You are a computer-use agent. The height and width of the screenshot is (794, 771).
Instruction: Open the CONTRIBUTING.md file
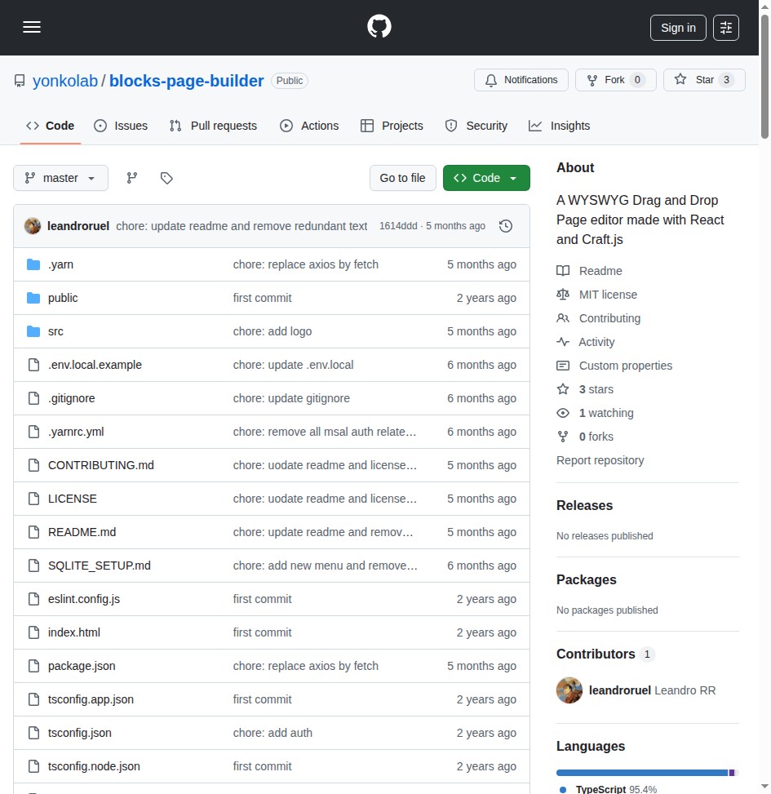click(100, 465)
